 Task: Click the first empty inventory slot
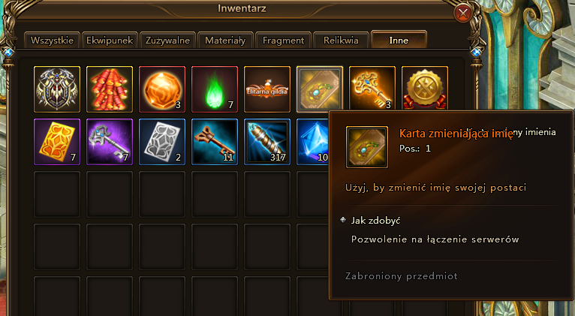pyautogui.click(x=57, y=194)
